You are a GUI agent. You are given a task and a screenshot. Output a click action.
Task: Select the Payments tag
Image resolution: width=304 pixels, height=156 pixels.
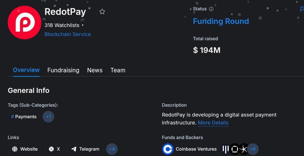tap(24, 117)
